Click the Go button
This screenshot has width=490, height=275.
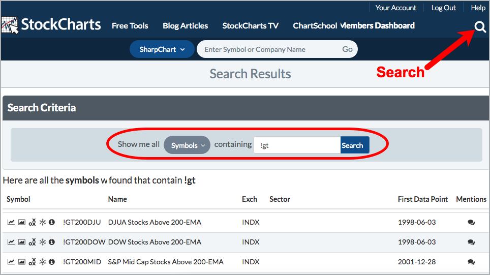point(347,49)
